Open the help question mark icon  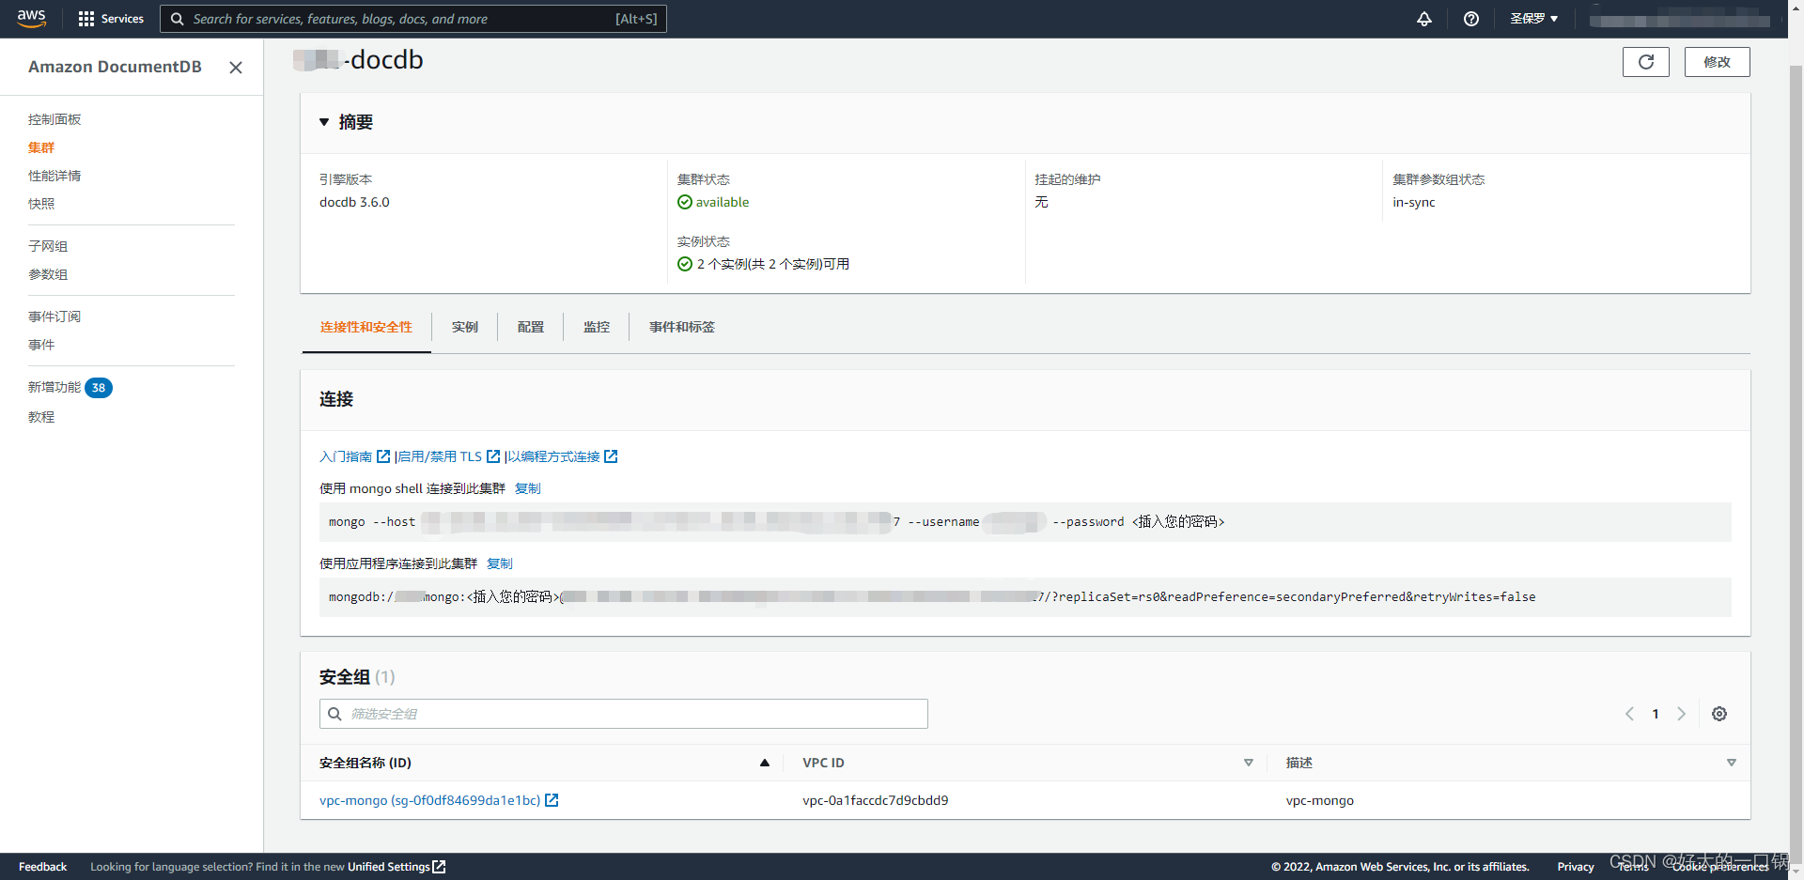1470,19
